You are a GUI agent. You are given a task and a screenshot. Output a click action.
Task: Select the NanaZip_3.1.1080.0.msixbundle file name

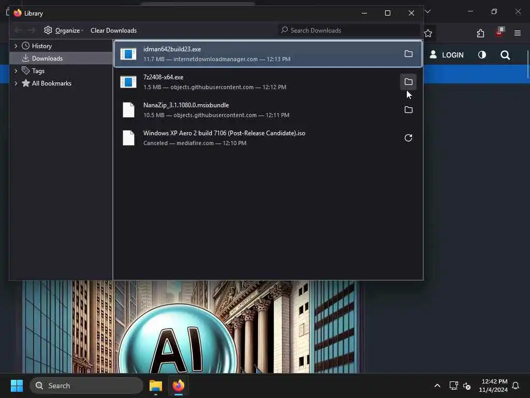tap(186, 105)
